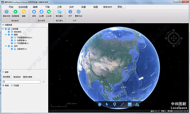
Task: Click the QQ群 icon
Action: pyautogui.click(x=41, y=12)
